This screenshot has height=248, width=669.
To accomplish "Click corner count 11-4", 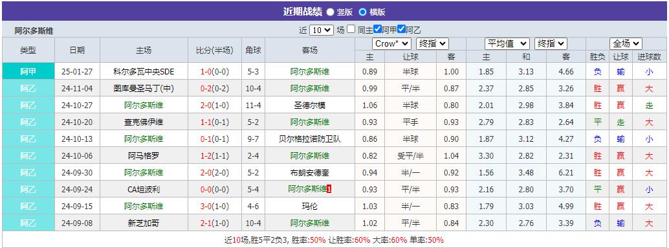I will pos(253,106).
